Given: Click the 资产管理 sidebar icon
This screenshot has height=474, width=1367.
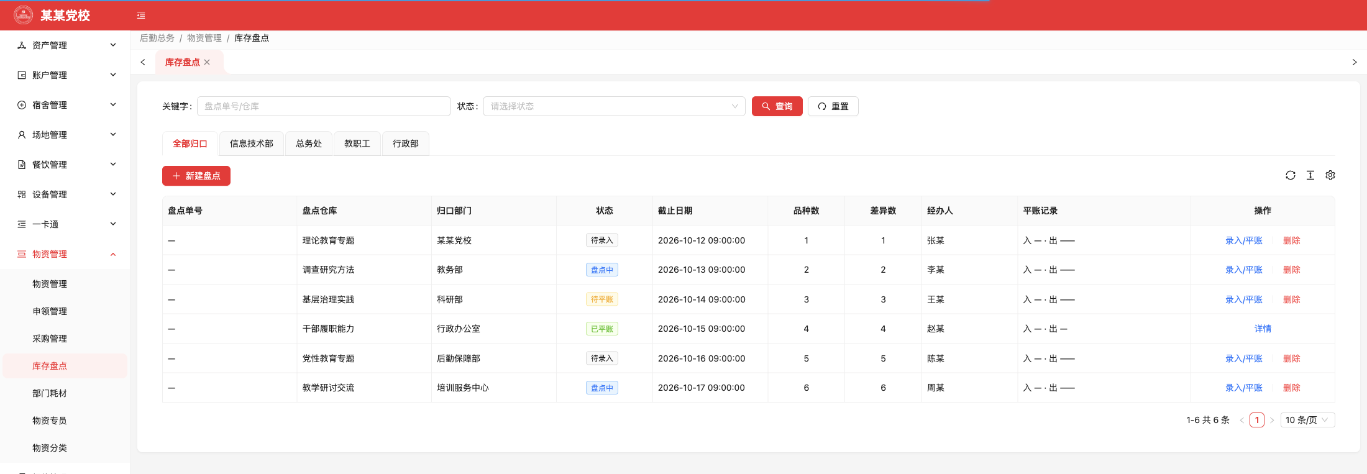Looking at the screenshot, I should click(x=22, y=45).
